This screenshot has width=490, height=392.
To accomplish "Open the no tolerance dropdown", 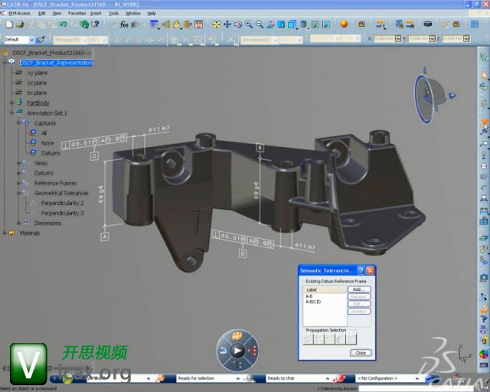I will point(274,39).
